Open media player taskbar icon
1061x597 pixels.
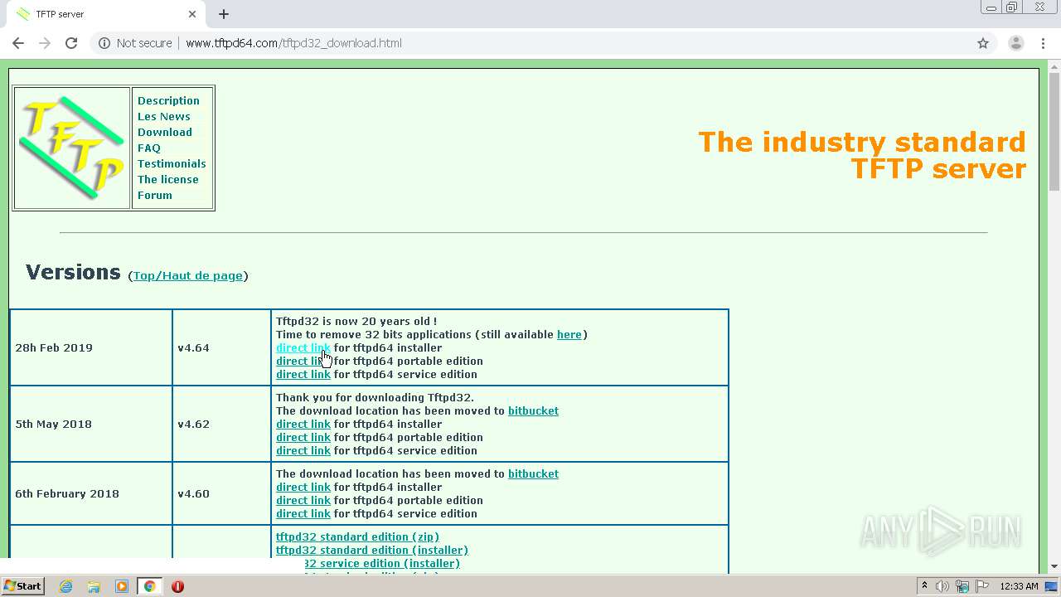(122, 586)
